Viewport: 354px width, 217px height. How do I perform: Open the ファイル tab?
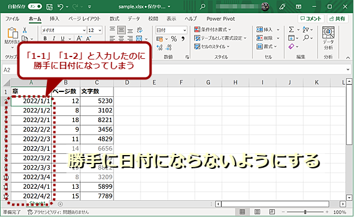point(12,19)
